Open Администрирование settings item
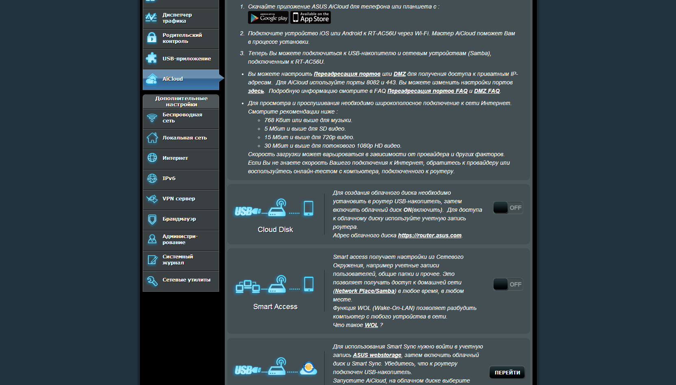 click(181, 240)
